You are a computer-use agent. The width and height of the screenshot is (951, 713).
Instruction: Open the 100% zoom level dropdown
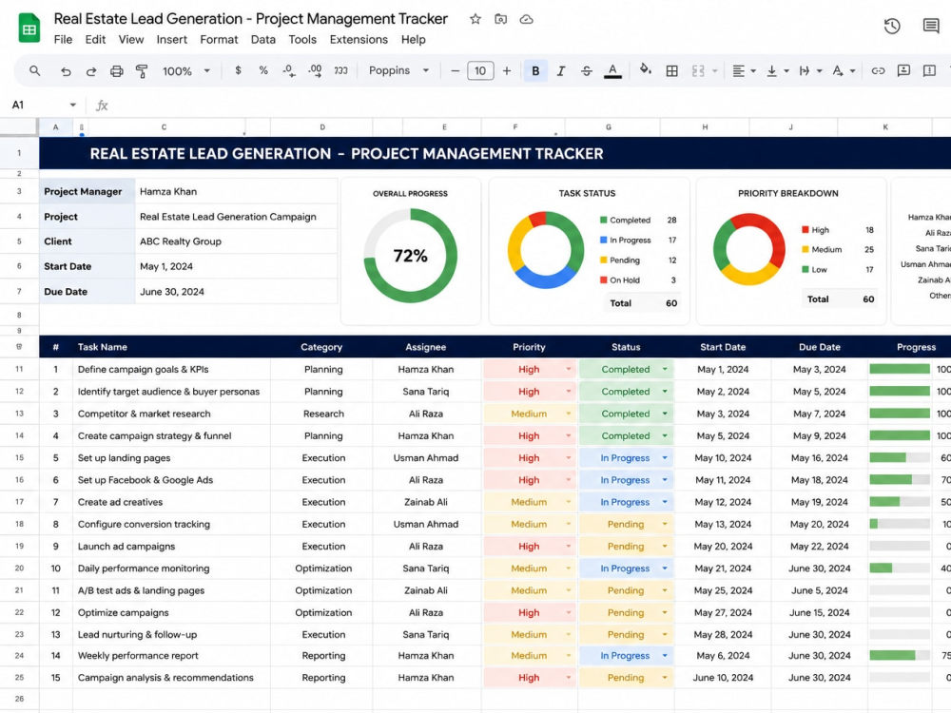[185, 71]
